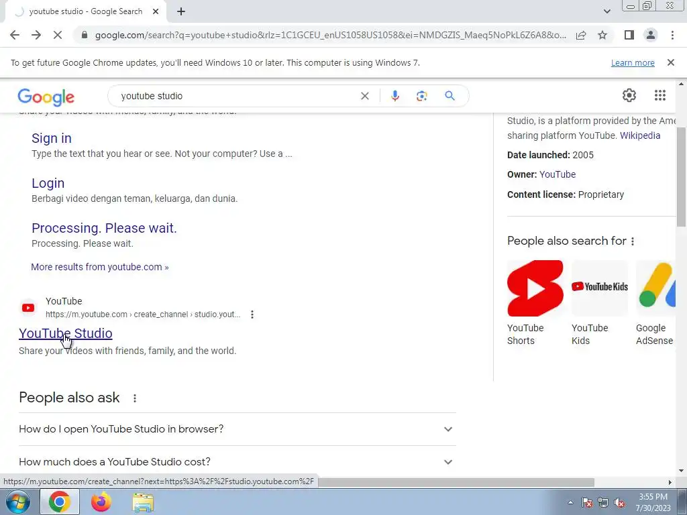This screenshot has width=687, height=515.
Task: Click the horizontal scrollbar at page bottom
Action: [456, 482]
